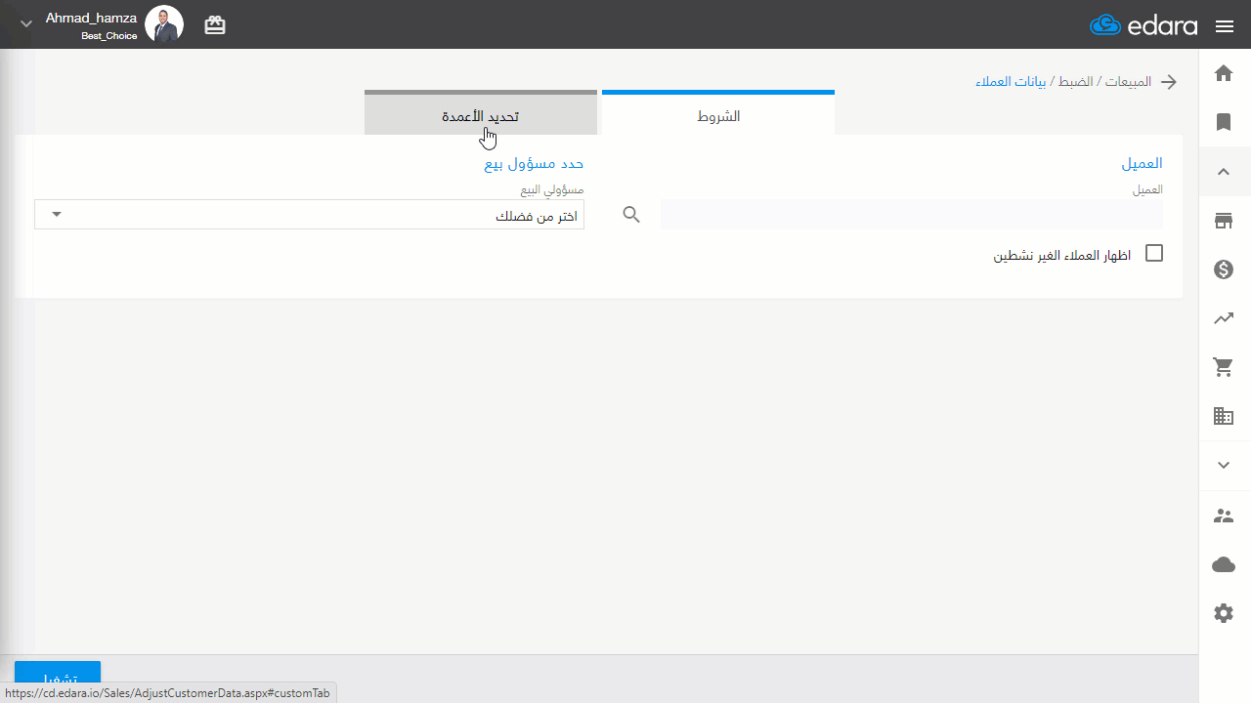Toggle اظهار العملاء الغير نشطين checkbox

pos(1154,254)
